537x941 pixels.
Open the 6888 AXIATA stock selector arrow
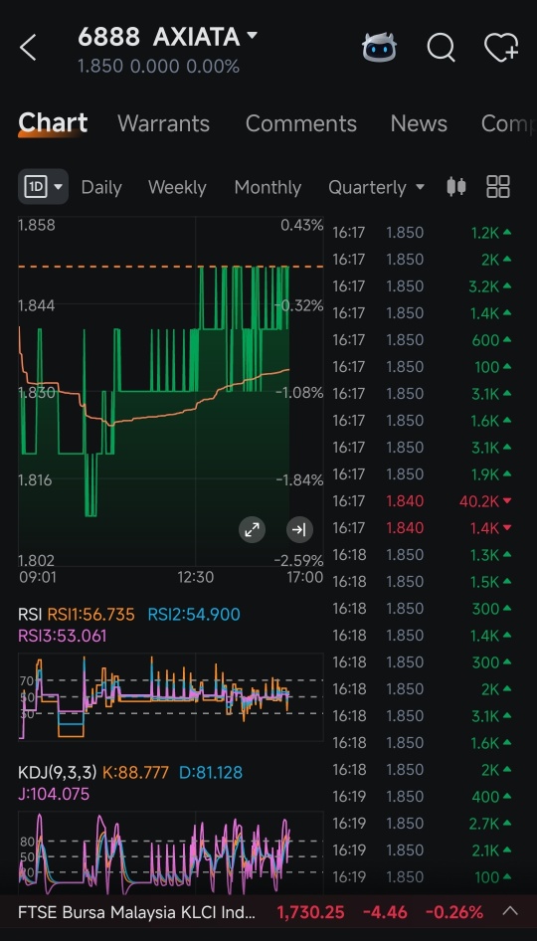click(x=252, y=36)
